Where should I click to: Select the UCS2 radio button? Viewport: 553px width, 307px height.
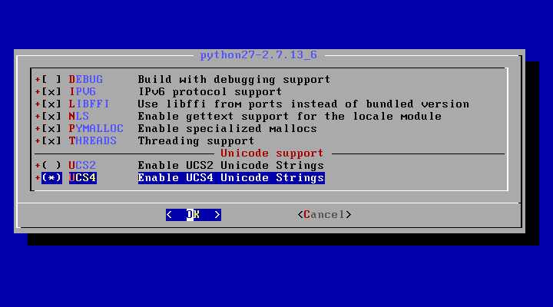click(51, 165)
